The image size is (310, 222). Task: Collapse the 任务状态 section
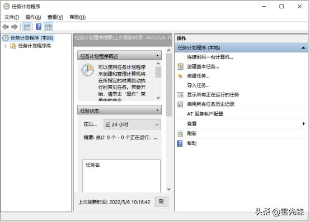tap(157, 110)
